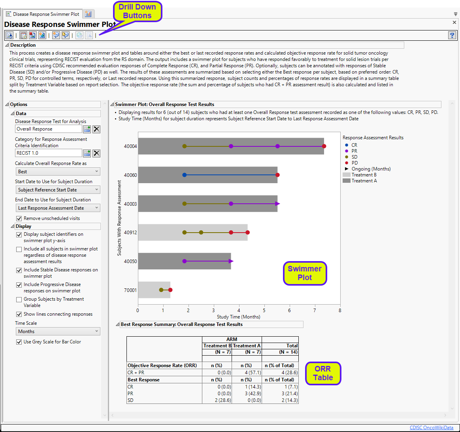The height and width of the screenshot is (432, 460).
Task: Toggle Show lines connecting responses checkbox
Action: pyautogui.click(x=19, y=314)
